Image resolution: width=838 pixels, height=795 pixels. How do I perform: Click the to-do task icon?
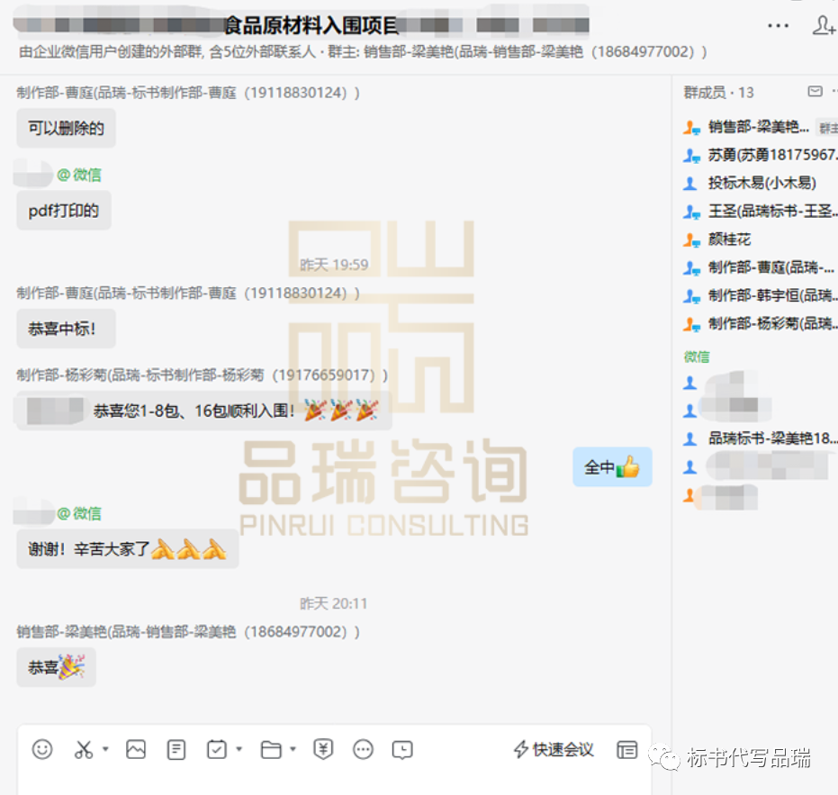click(216, 749)
